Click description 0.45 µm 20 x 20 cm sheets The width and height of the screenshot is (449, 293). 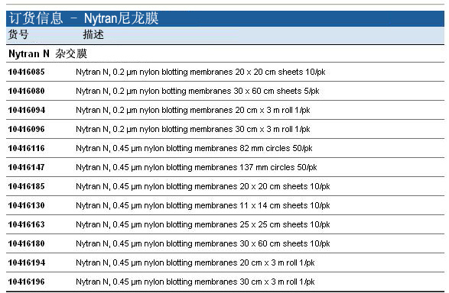click(x=203, y=186)
